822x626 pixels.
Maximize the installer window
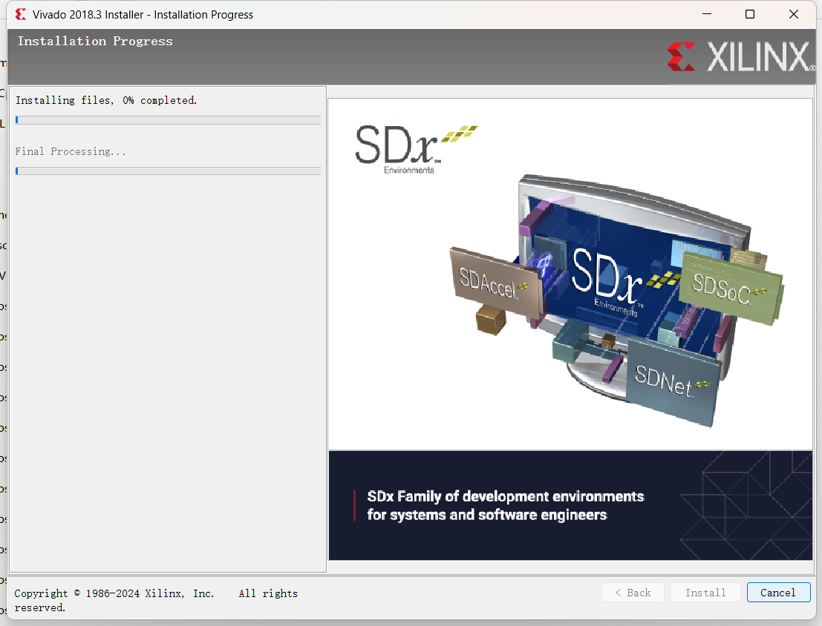coord(750,14)
